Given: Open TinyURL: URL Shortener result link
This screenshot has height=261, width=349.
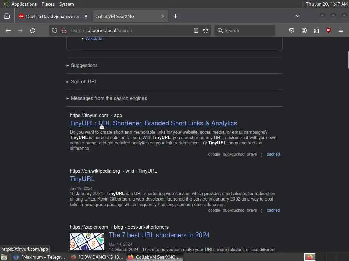Looking at the screenshot, I should click(x=153, y=123).
